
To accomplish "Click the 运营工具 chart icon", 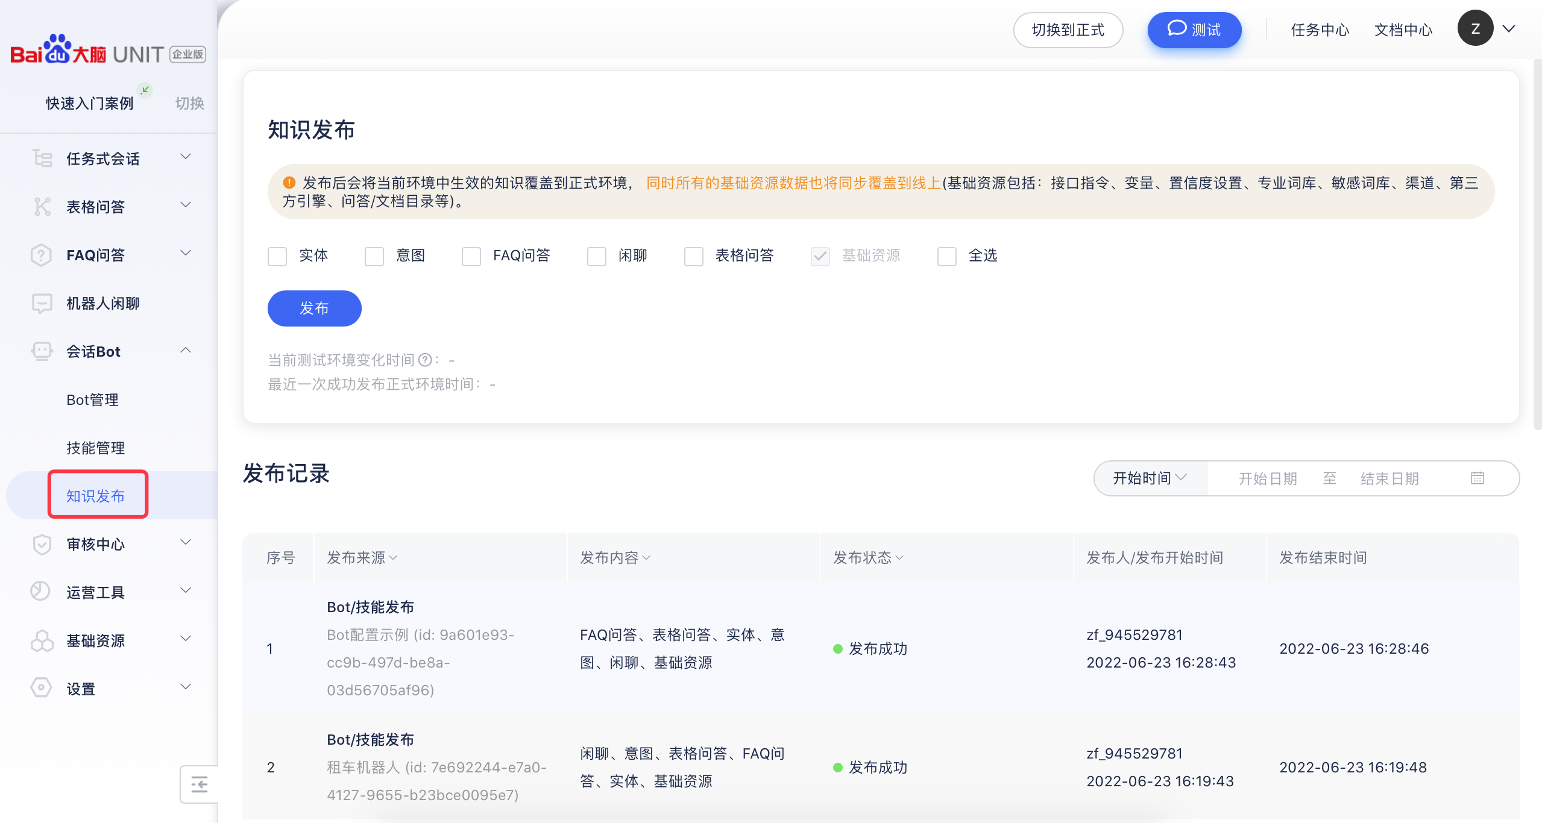I will [x=42, y=592].
